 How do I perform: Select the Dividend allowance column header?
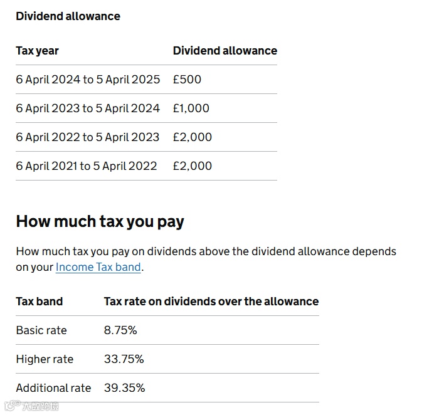(x=225, y=51)
